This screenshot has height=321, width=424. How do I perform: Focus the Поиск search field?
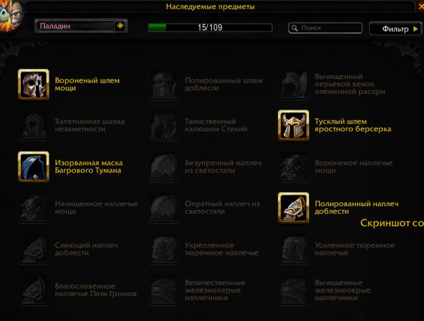pos(325,28)
